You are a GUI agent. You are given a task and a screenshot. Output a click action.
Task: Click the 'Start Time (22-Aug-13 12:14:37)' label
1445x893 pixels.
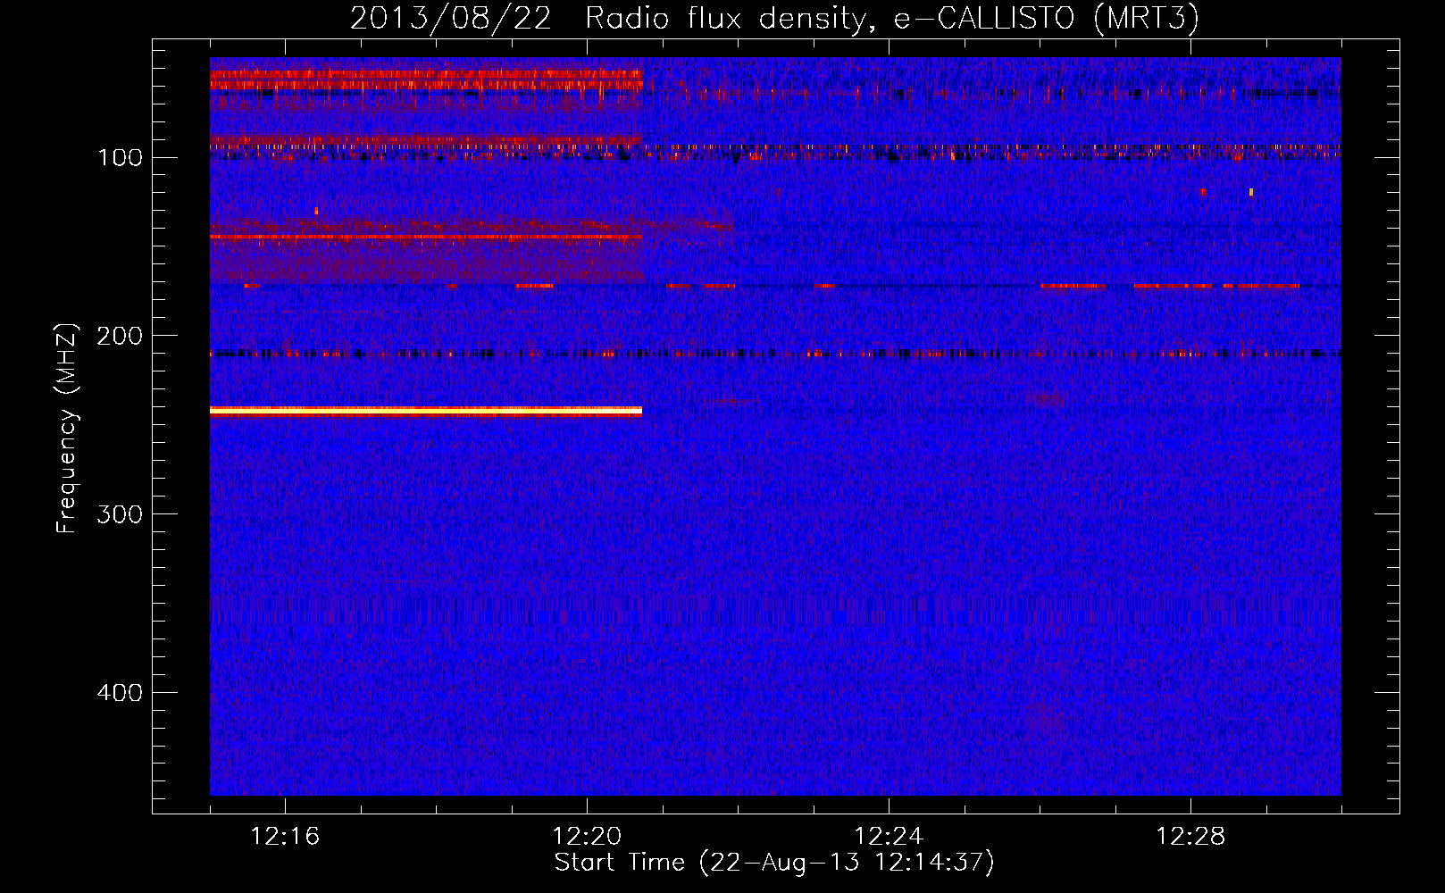click(x=774, y=863)
